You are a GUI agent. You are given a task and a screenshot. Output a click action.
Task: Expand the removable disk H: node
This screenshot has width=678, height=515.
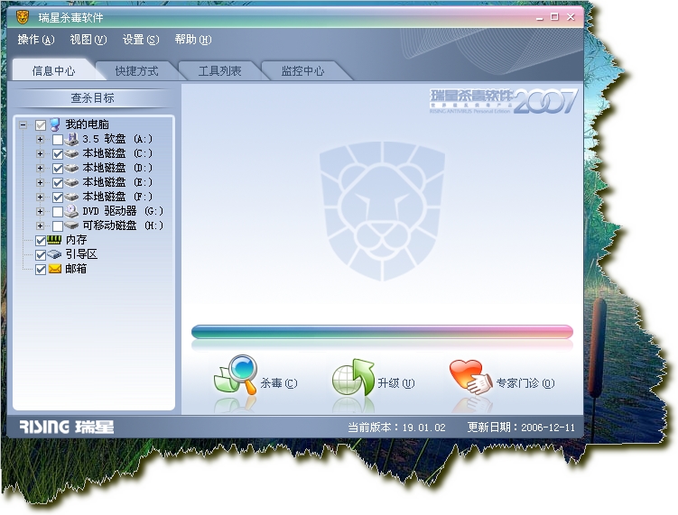pos(41,225)
